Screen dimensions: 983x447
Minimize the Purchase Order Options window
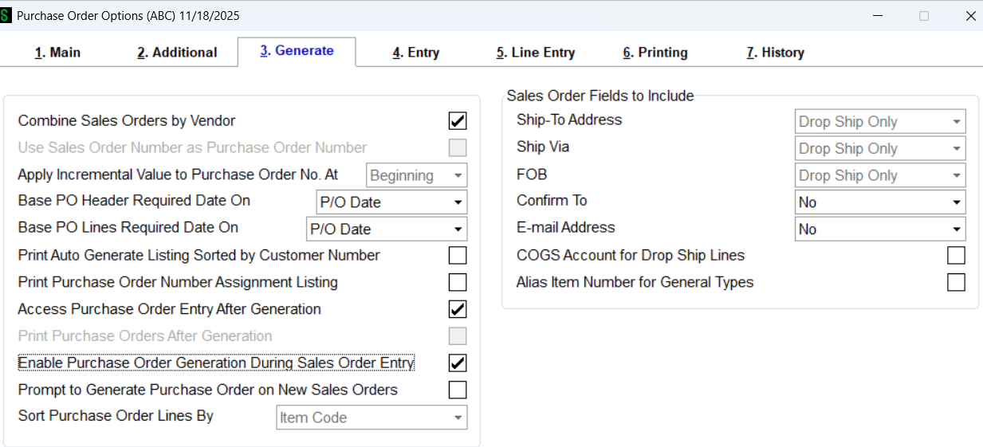[x=877, y=16]
